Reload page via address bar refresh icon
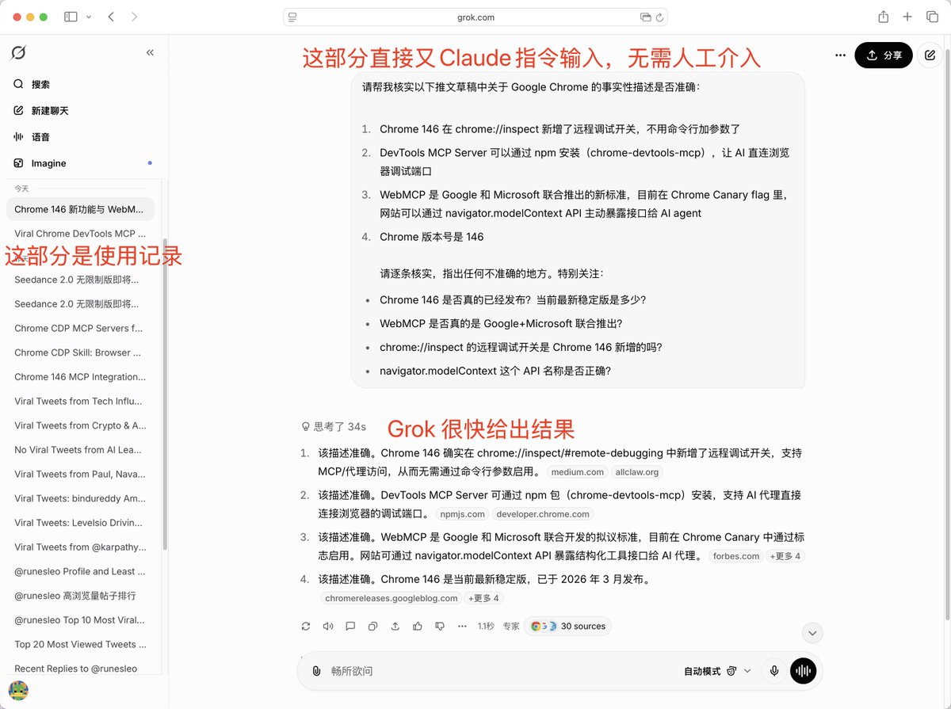The image size is (951, 709). [x=659, y=17]
